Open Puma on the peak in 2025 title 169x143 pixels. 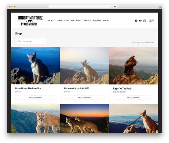[77, 89]
